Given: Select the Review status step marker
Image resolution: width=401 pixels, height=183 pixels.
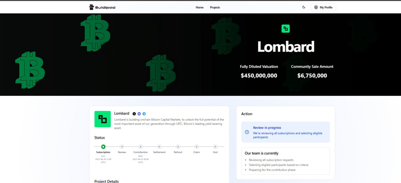Looking at the screenshot, I should coord(122,147).
